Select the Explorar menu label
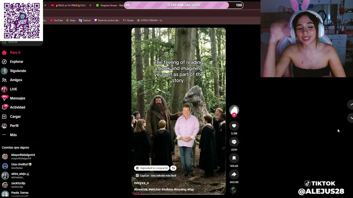The image size is (353, 198). point(17,62)
